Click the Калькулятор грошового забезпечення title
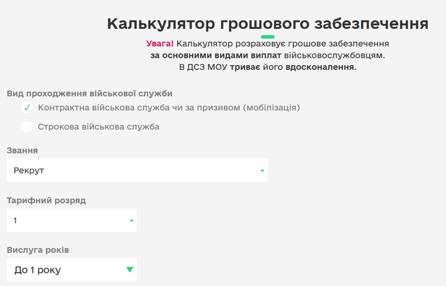The width and height of the screenshot is (446, 286). click(x=268, y=23)
